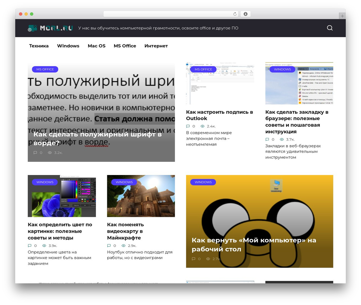
Task: Open new tab with plus button
Action: pyautogui.click(x=342, y=16)
